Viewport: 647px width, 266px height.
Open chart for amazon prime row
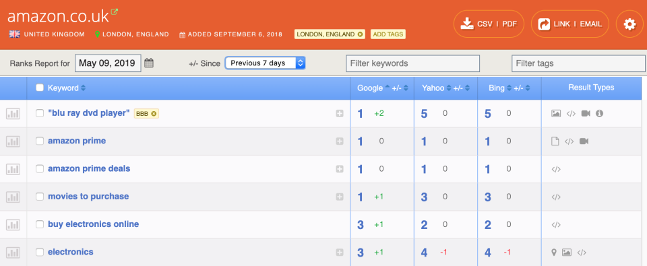[x=13, y=141]
